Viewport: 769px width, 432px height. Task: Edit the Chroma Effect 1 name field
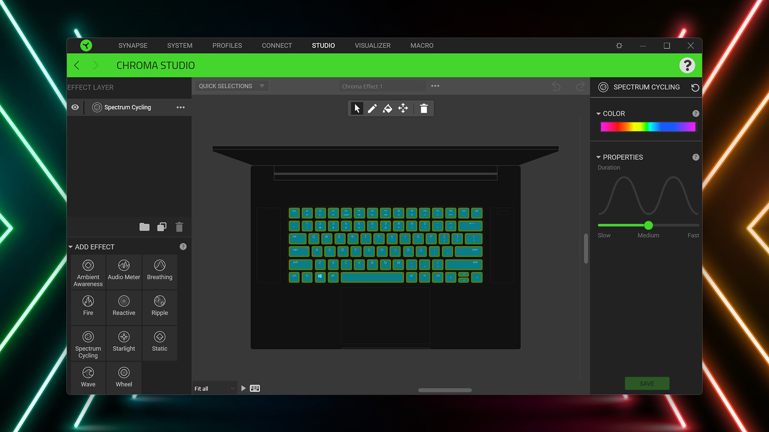383,86
